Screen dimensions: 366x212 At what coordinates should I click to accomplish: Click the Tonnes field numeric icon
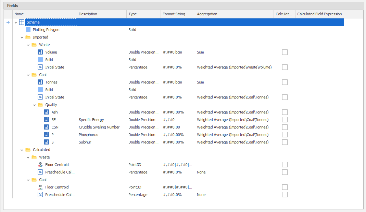pyautogui.click(x=40, y=82)
